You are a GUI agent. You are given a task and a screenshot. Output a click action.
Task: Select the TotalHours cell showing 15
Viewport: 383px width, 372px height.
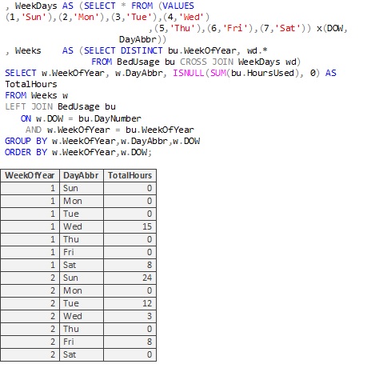130,226
